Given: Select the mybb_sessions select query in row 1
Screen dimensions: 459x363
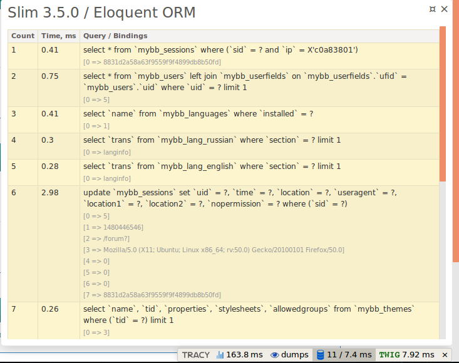Looking at the screenshot, I should [220, 50].
